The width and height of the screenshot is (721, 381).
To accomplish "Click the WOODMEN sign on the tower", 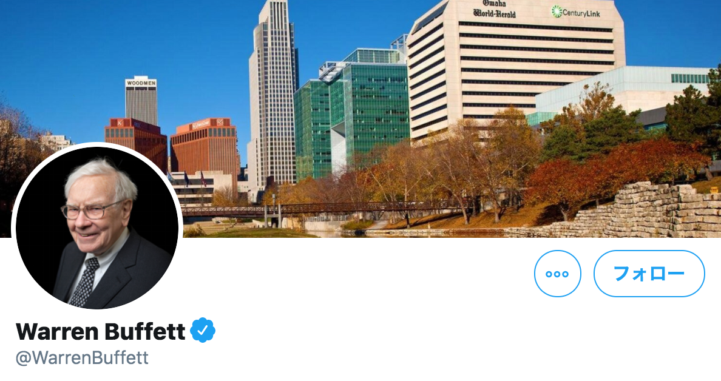I will [x=141, y=83].
